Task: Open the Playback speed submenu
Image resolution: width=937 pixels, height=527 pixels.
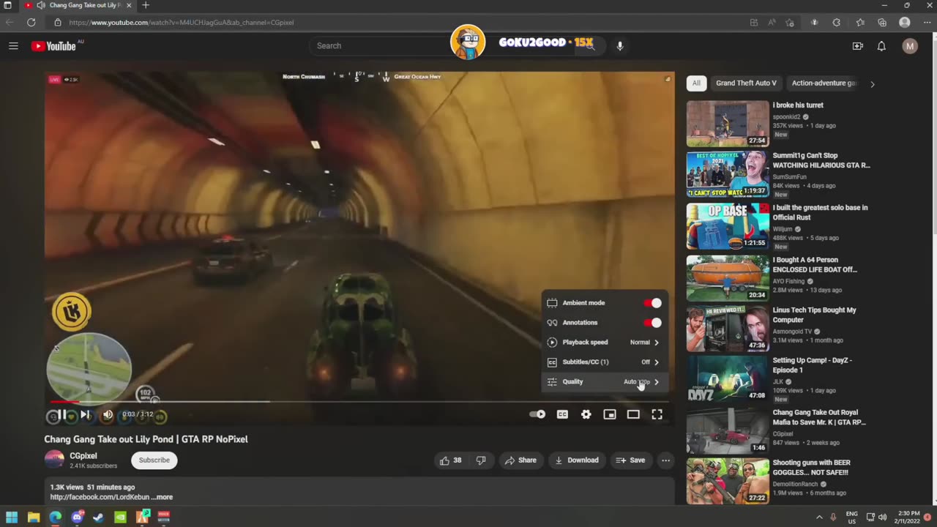Action: tap(605, 343)
